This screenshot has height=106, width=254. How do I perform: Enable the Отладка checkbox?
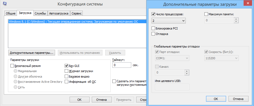[153, 34]
